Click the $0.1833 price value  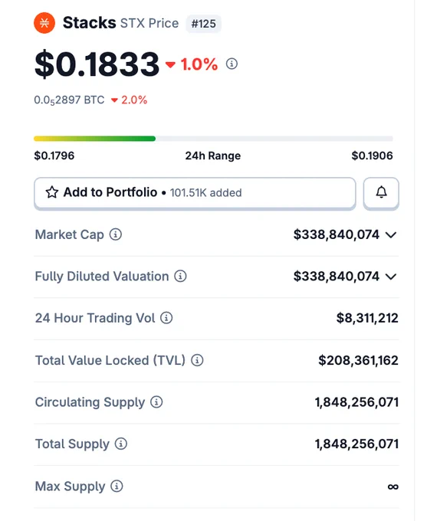[97, 64]
